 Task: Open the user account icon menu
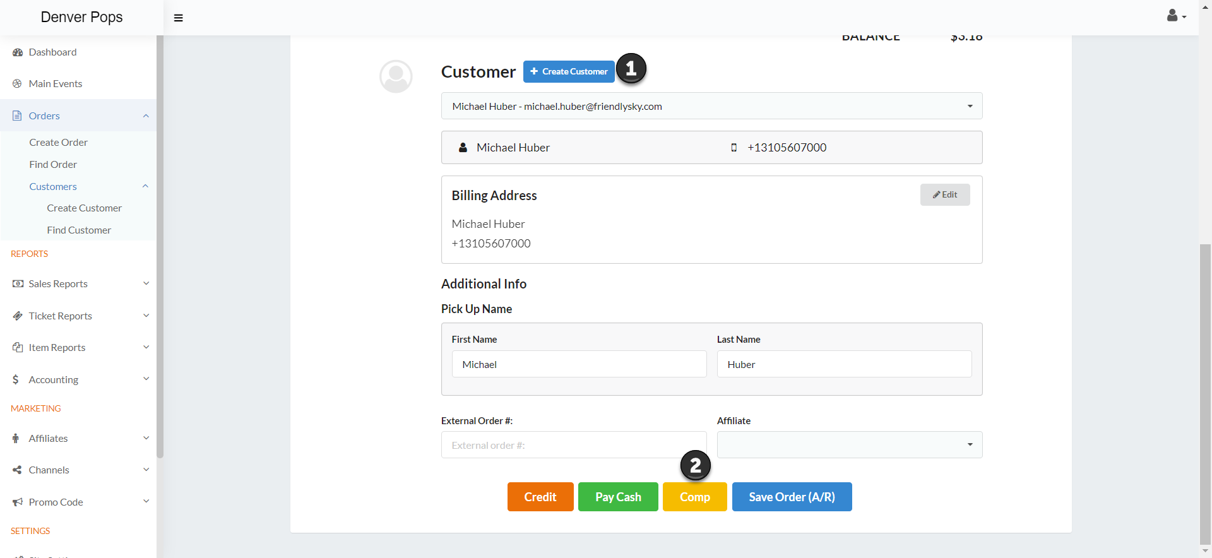(1175, 16)
